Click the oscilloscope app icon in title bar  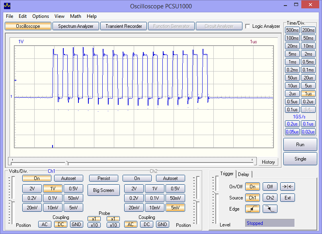[x=7, y=6]
